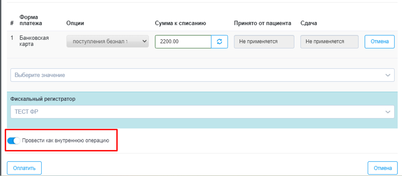Click the chevron in the ТЕСТ ФР selector
This screenshot has height=176, width=402.
click(x=388, y=112)
